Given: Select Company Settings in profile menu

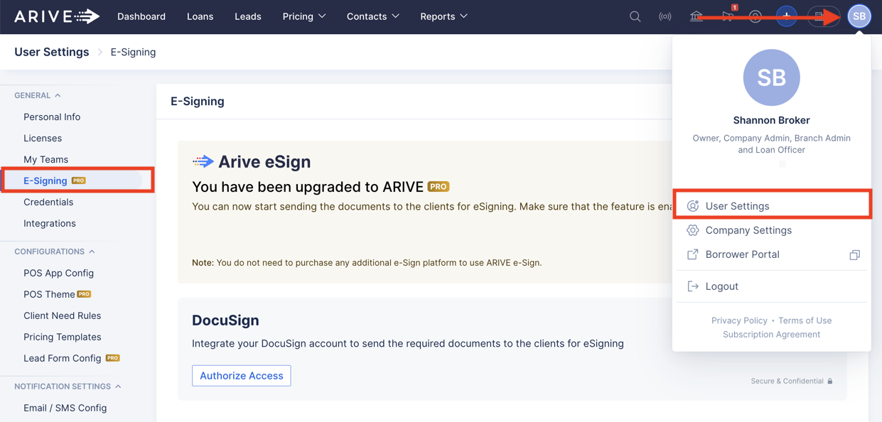Looking at the screenshot, I should 772,230.
